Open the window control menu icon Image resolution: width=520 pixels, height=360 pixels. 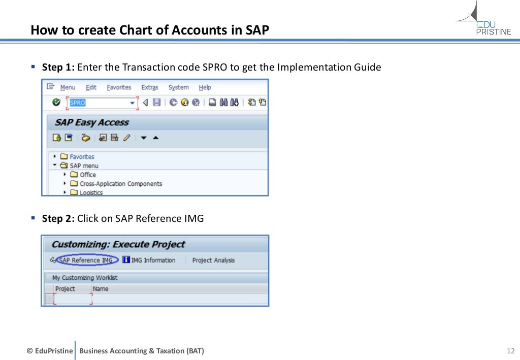pos(50,86)
